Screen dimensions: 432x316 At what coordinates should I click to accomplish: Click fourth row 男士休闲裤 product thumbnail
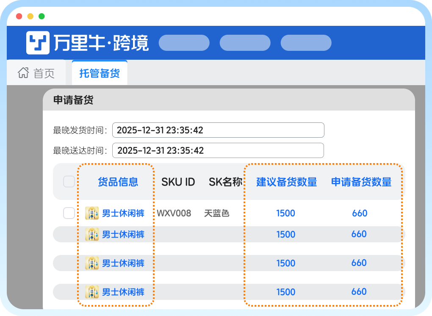click(x=92, y=292)
